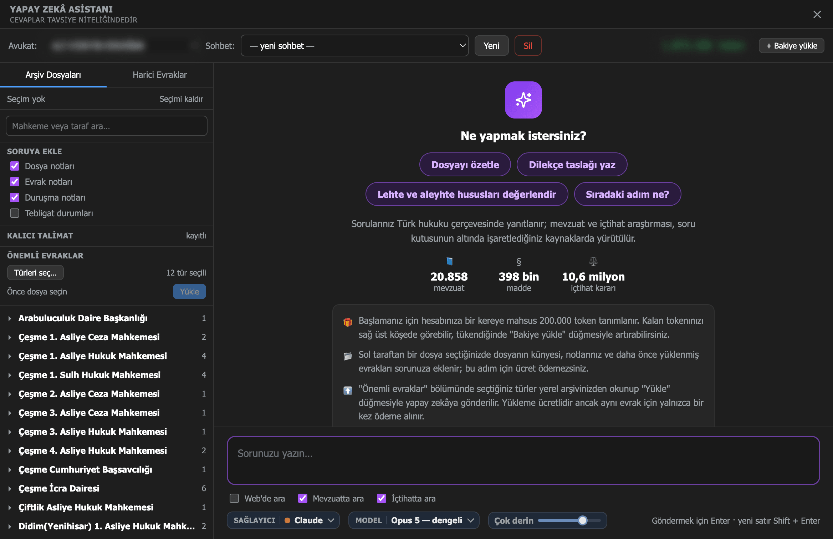833x539 pixels.
Task: Toggle Duruşma notları checkbox
Action: tap(15, 197)
